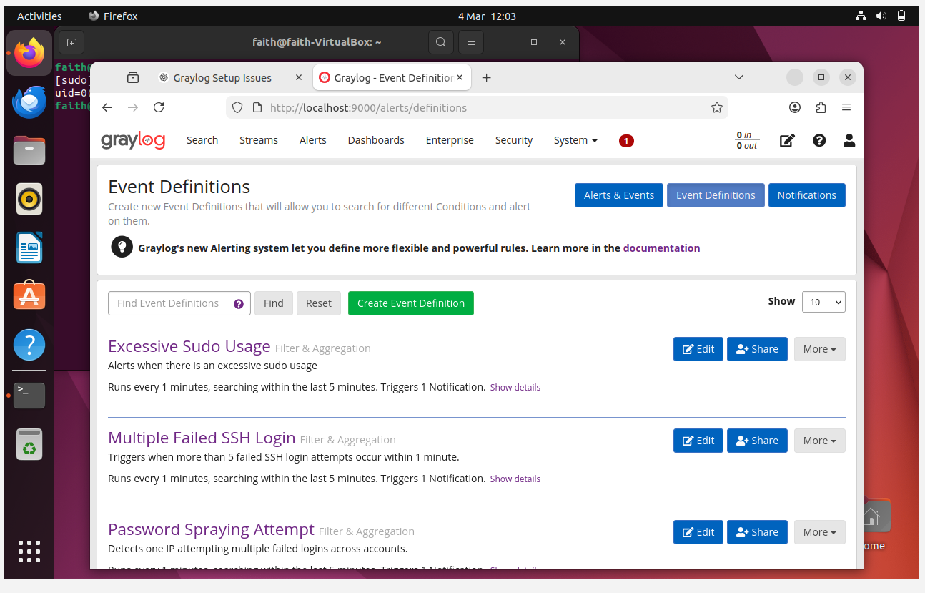Open the Show page size dropdown
The image size is (925, 593).
(x=823, y=302)
